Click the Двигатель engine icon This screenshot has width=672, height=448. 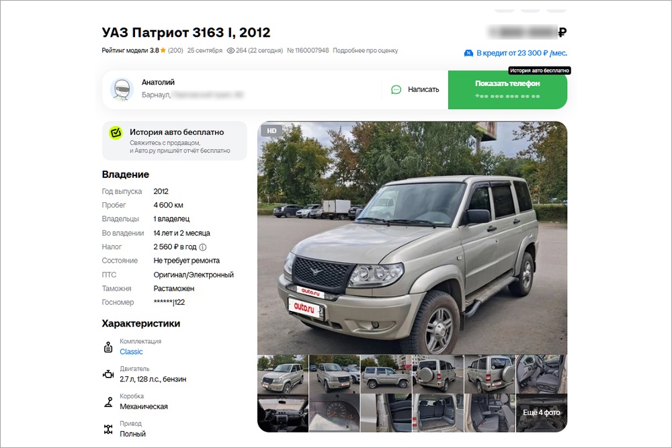(x=108, y=374)
